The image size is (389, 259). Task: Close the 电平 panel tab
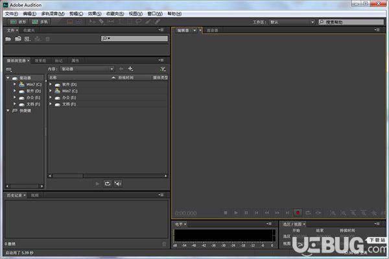tap(185, 224)
